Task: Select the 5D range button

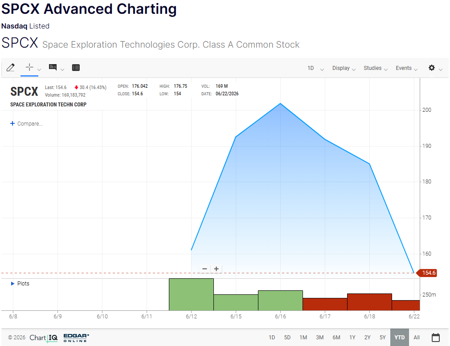Action: [x=287, y=338]
